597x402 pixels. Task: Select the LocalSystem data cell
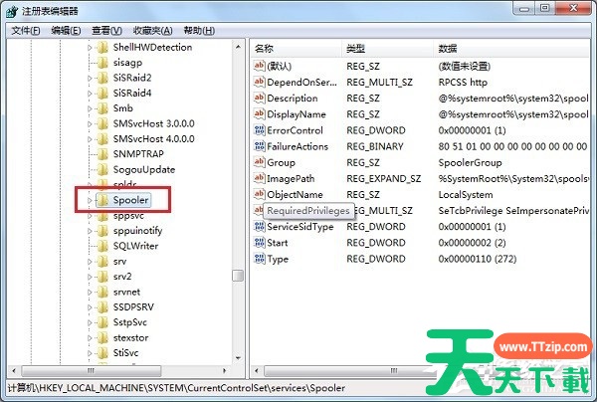point(466,194)
